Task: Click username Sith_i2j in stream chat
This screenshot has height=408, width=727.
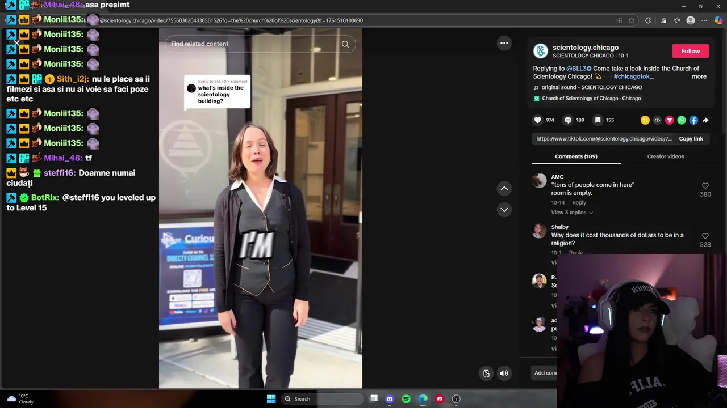Action: click(72, 79)
